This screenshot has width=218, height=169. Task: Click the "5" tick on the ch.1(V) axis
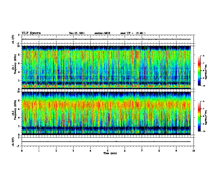19,35
